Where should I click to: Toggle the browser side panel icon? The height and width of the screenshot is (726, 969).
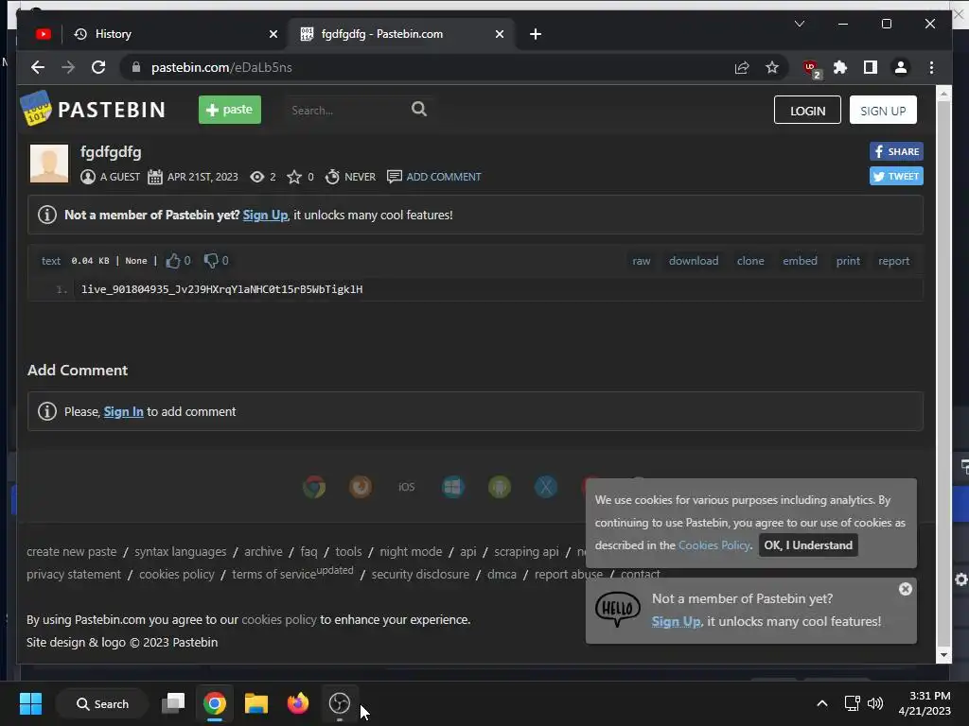(x=871, y=67)
